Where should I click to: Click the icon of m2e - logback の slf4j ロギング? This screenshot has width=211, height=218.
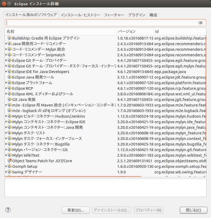[10, 110]
